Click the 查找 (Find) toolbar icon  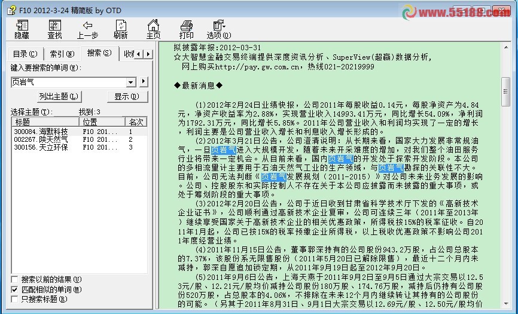click(54, 29)
